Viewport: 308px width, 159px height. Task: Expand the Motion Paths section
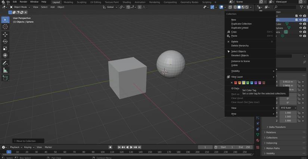pos(273,148)
